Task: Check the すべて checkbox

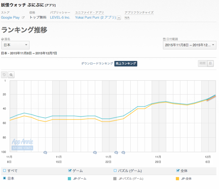Action: pos(4,171)
